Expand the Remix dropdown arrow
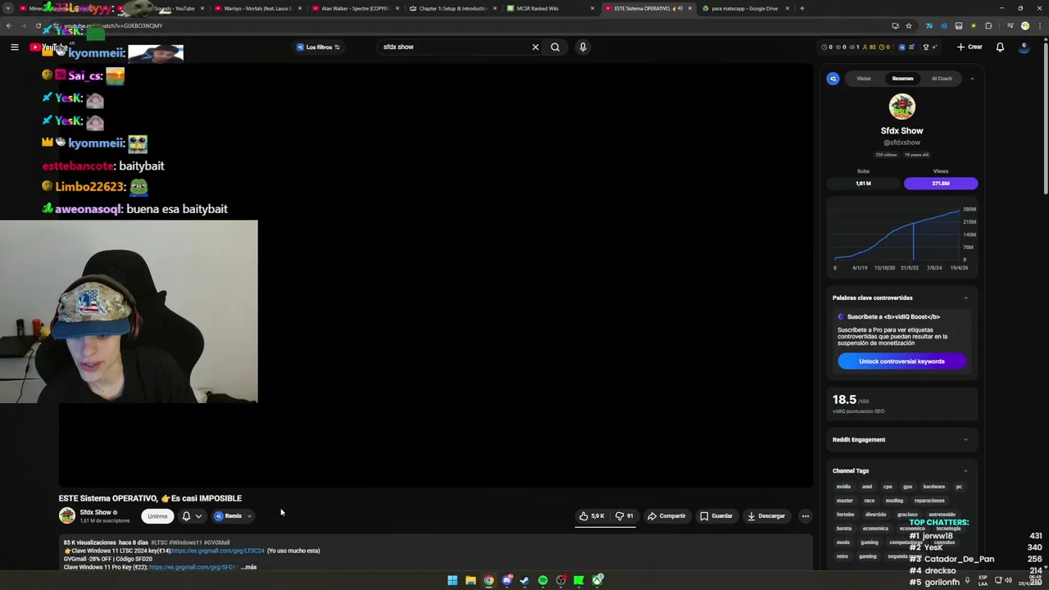The height and width of the screenshot is (590, 1049). (x=249, y=516)
